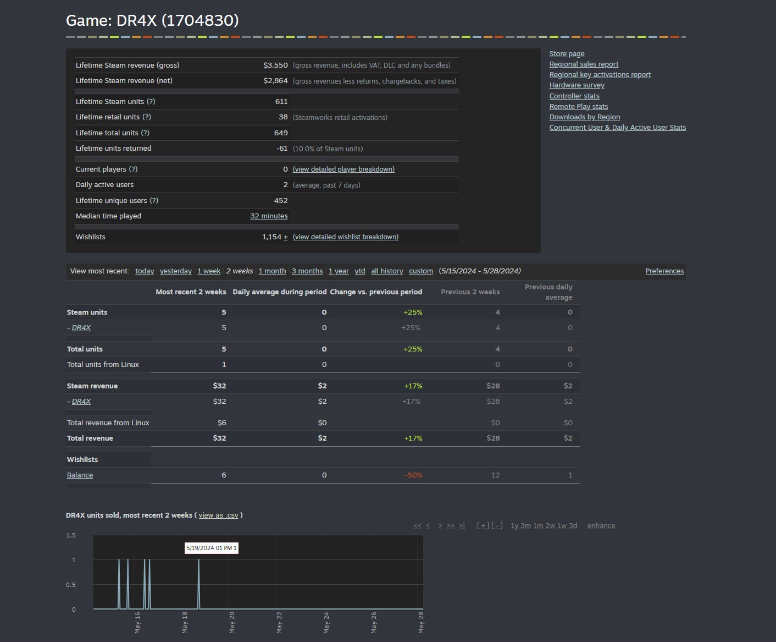Click the '$3,550' lifetime gross revenue value
The image size is (776, 642).
[x=275, y=65]
